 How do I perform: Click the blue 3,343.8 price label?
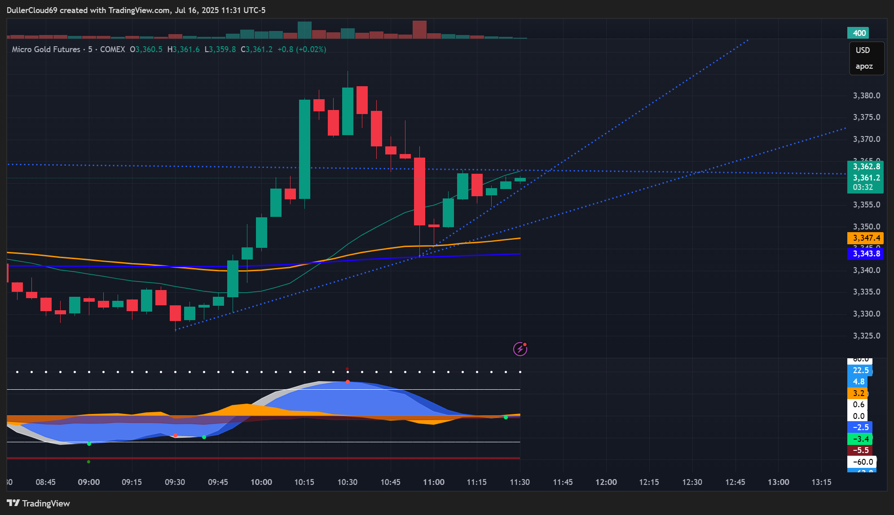tap(865, 254)
